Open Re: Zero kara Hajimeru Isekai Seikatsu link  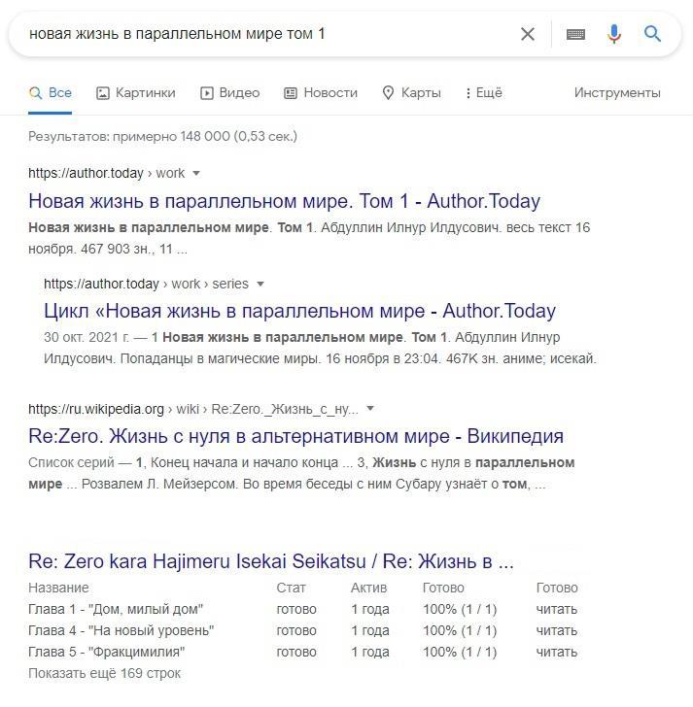pyautogui.click(x=271, y=561)
